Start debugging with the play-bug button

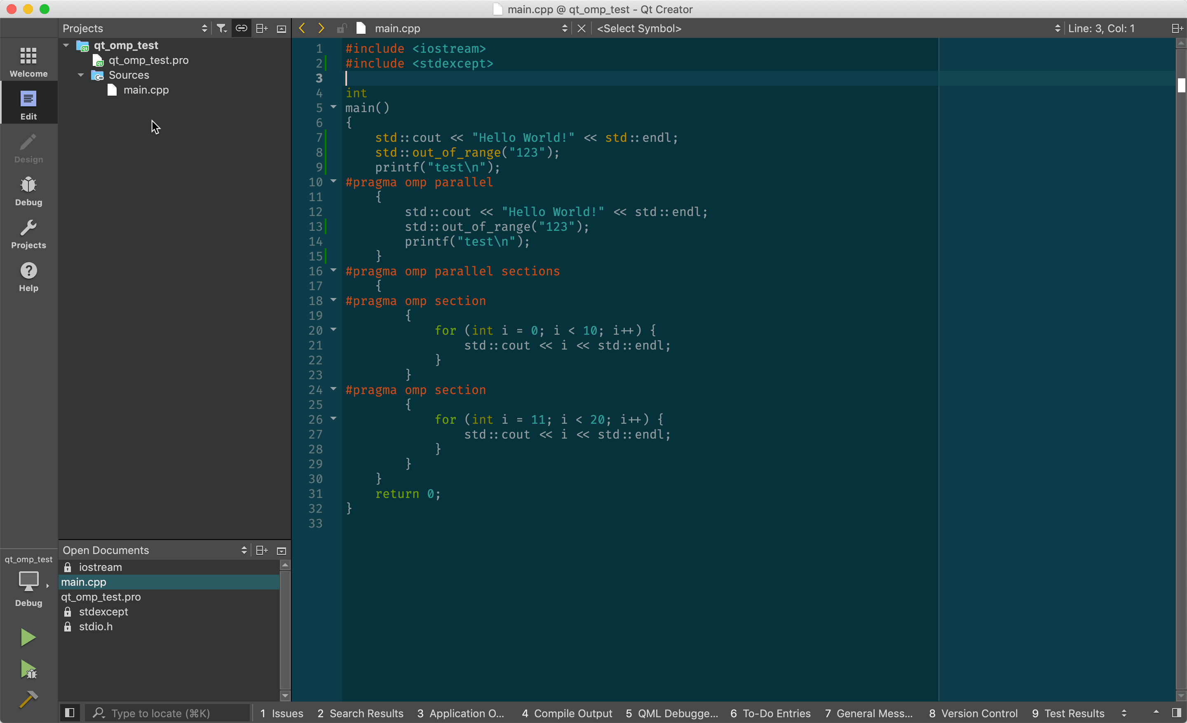[28, 669]
